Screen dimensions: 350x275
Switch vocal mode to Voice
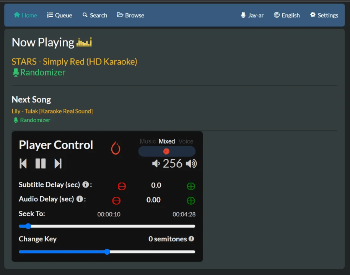186,141
